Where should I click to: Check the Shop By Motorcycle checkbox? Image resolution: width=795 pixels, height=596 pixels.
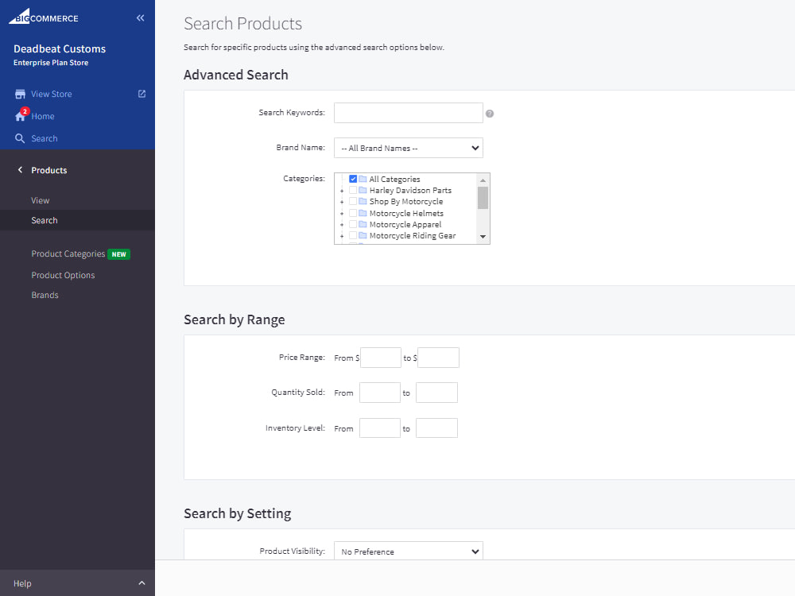pos(353,201)
